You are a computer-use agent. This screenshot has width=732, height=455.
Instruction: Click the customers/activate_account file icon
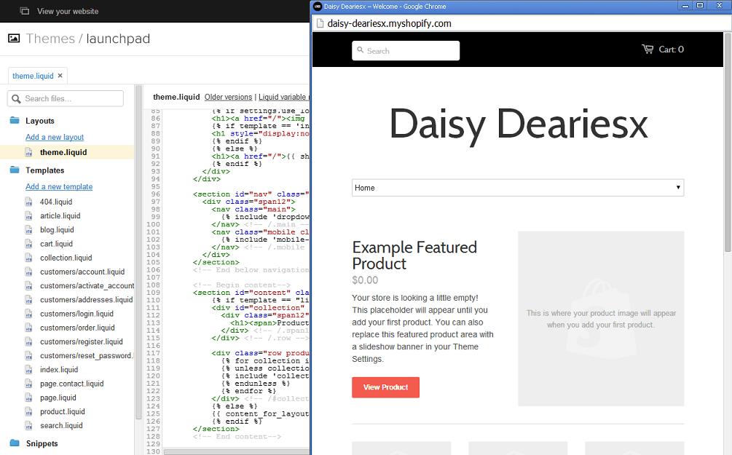[x=28, y=286]
